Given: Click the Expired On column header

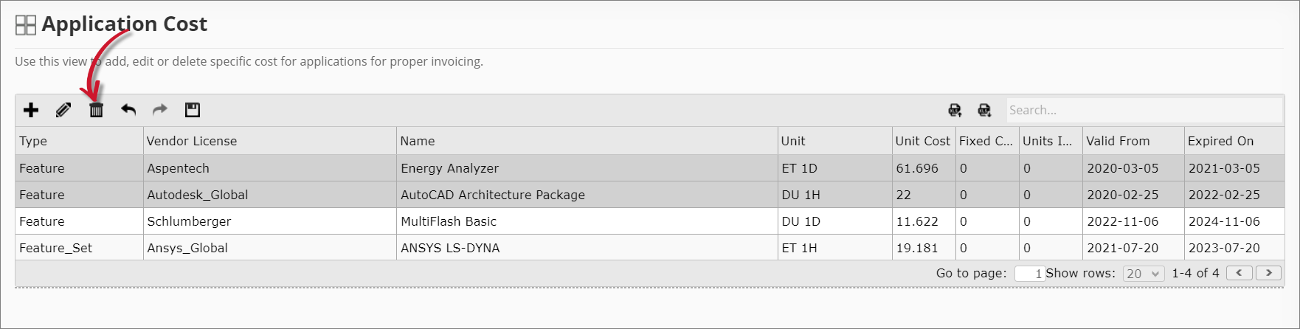Looking at the screenshot, I should click(1220, 141).
